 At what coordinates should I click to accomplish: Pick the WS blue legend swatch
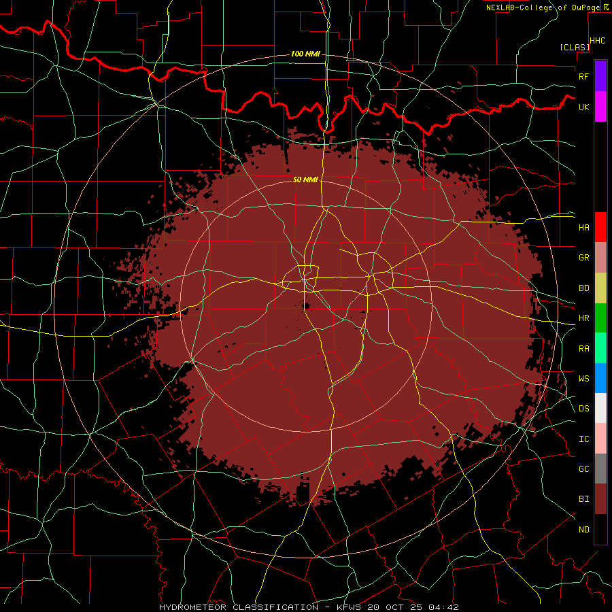click(x=600, y=378)
